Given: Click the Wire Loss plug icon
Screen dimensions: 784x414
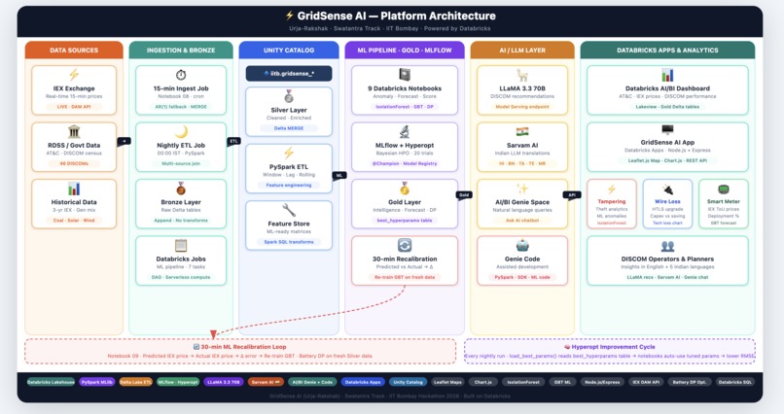Looking at the screenshot, I should tap(667, 190).
